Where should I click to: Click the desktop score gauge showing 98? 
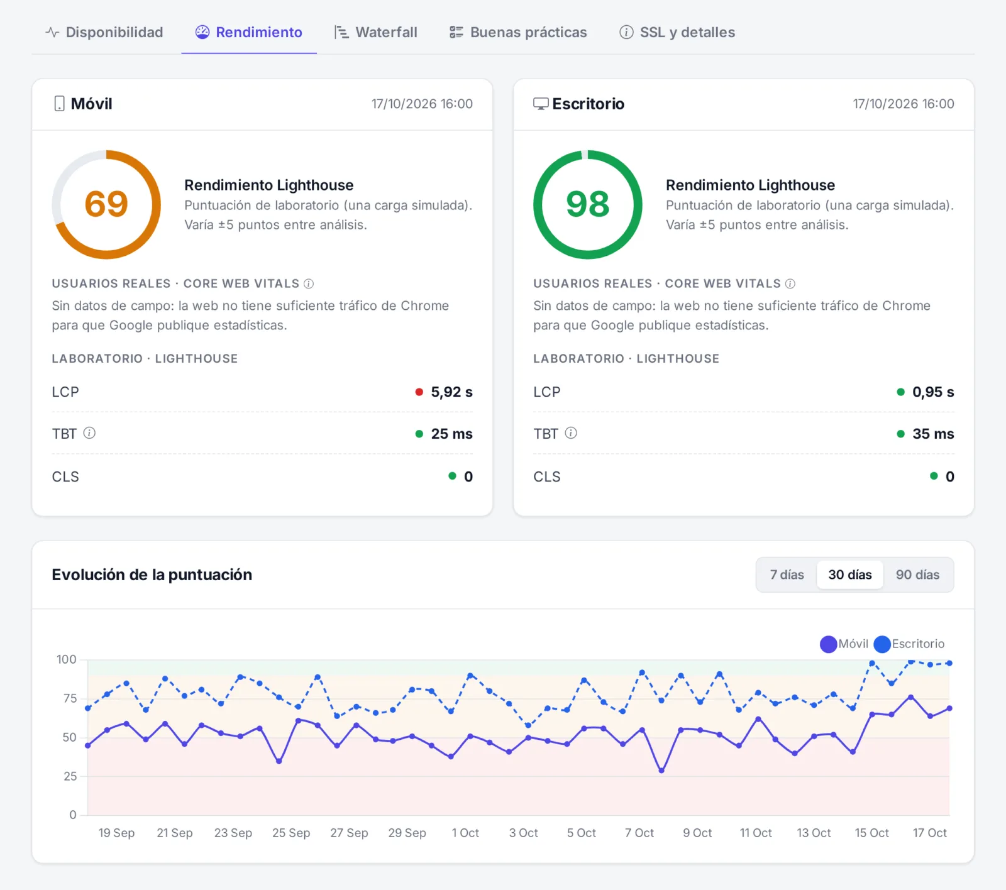588,204
